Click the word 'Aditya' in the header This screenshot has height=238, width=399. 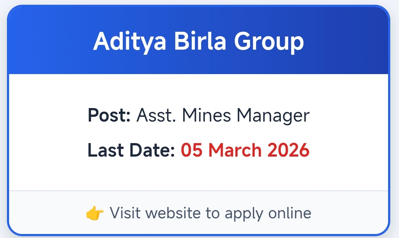(130, 41)
